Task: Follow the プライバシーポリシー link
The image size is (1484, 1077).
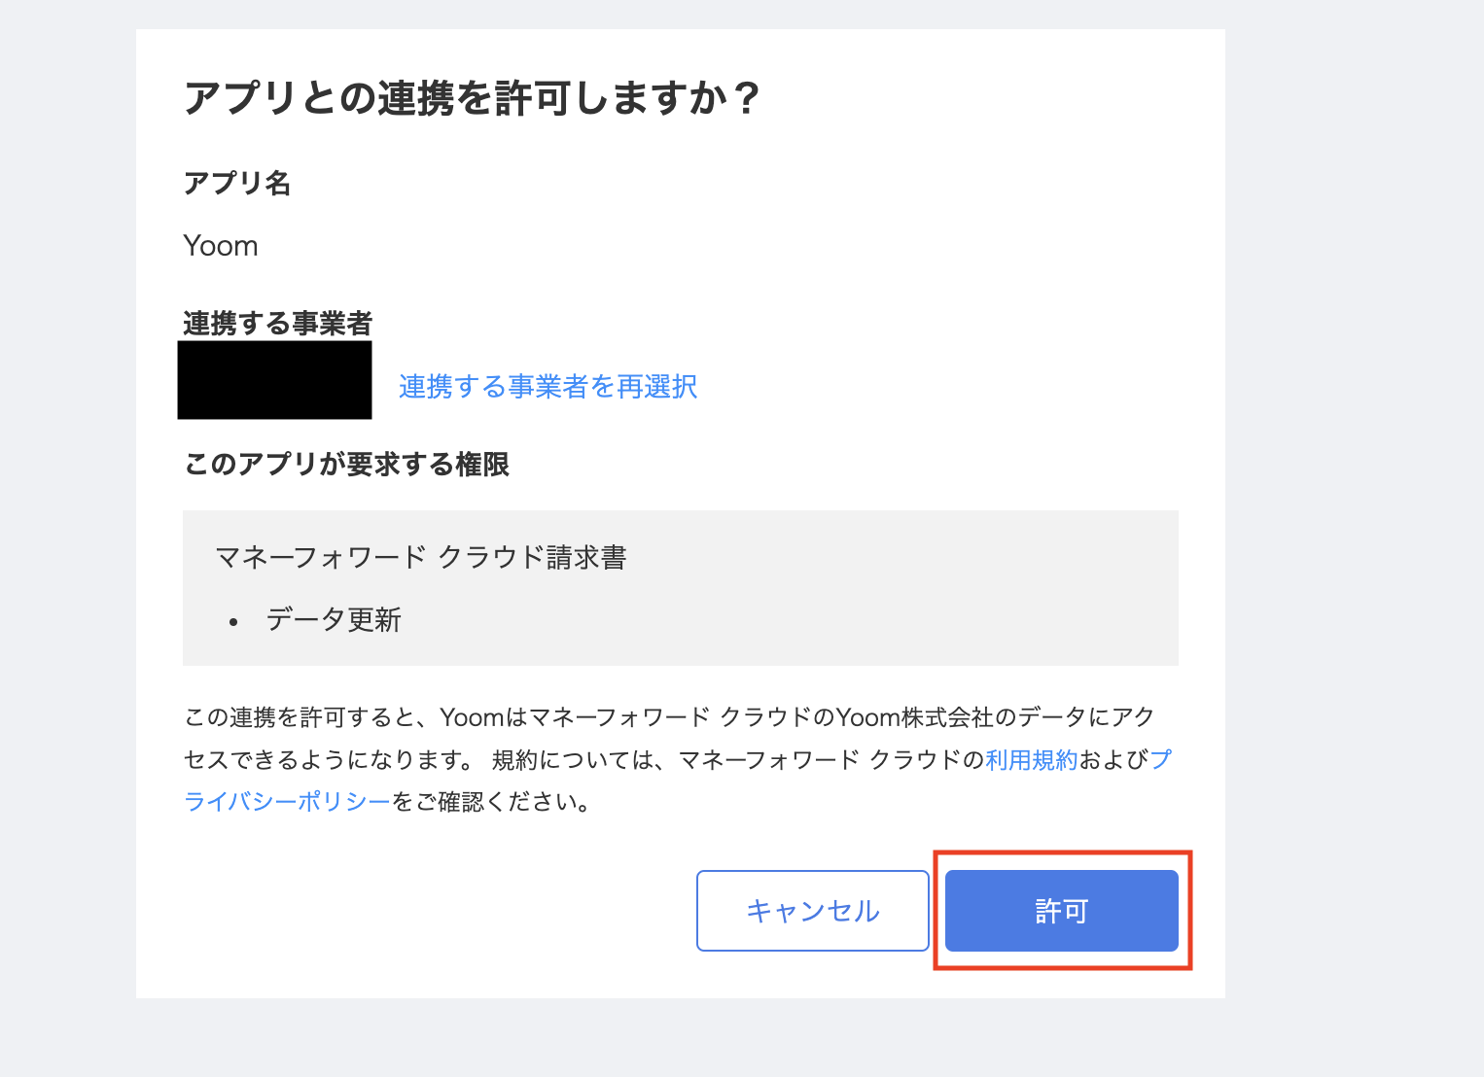Action: tap(287, 802)
